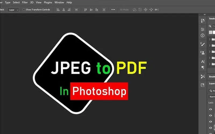Open the Character panel icon
Viewport: 215px width, 134px height.
coord(203,62)
